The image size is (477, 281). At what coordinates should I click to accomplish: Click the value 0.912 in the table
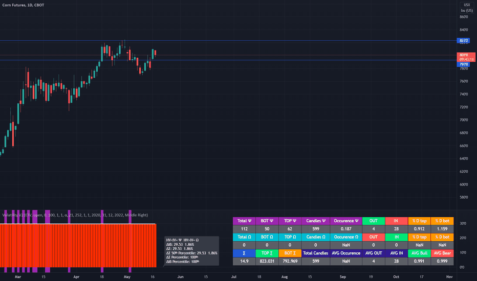(x=419, y=229)
